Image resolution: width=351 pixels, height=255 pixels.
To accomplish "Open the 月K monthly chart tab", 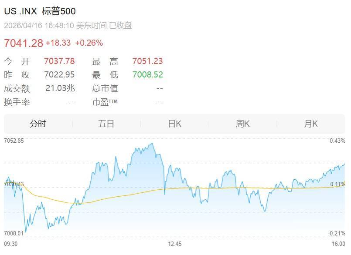I will [311, 124].
